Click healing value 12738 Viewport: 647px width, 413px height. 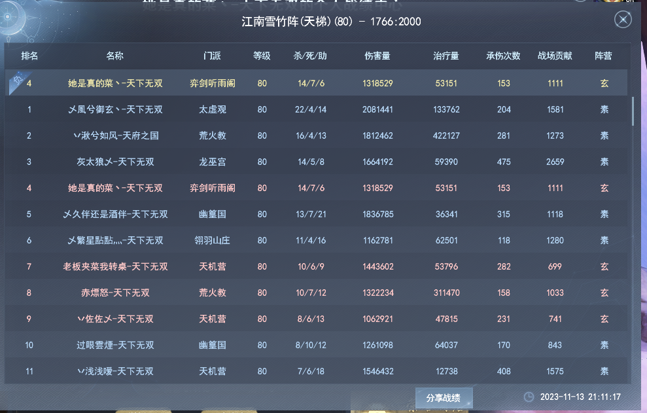[x=446, y=371]
